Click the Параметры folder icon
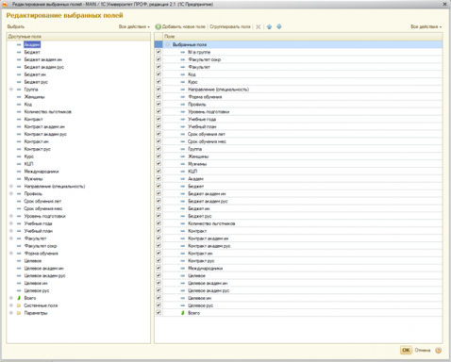451x362 pixels. point(19,313)
